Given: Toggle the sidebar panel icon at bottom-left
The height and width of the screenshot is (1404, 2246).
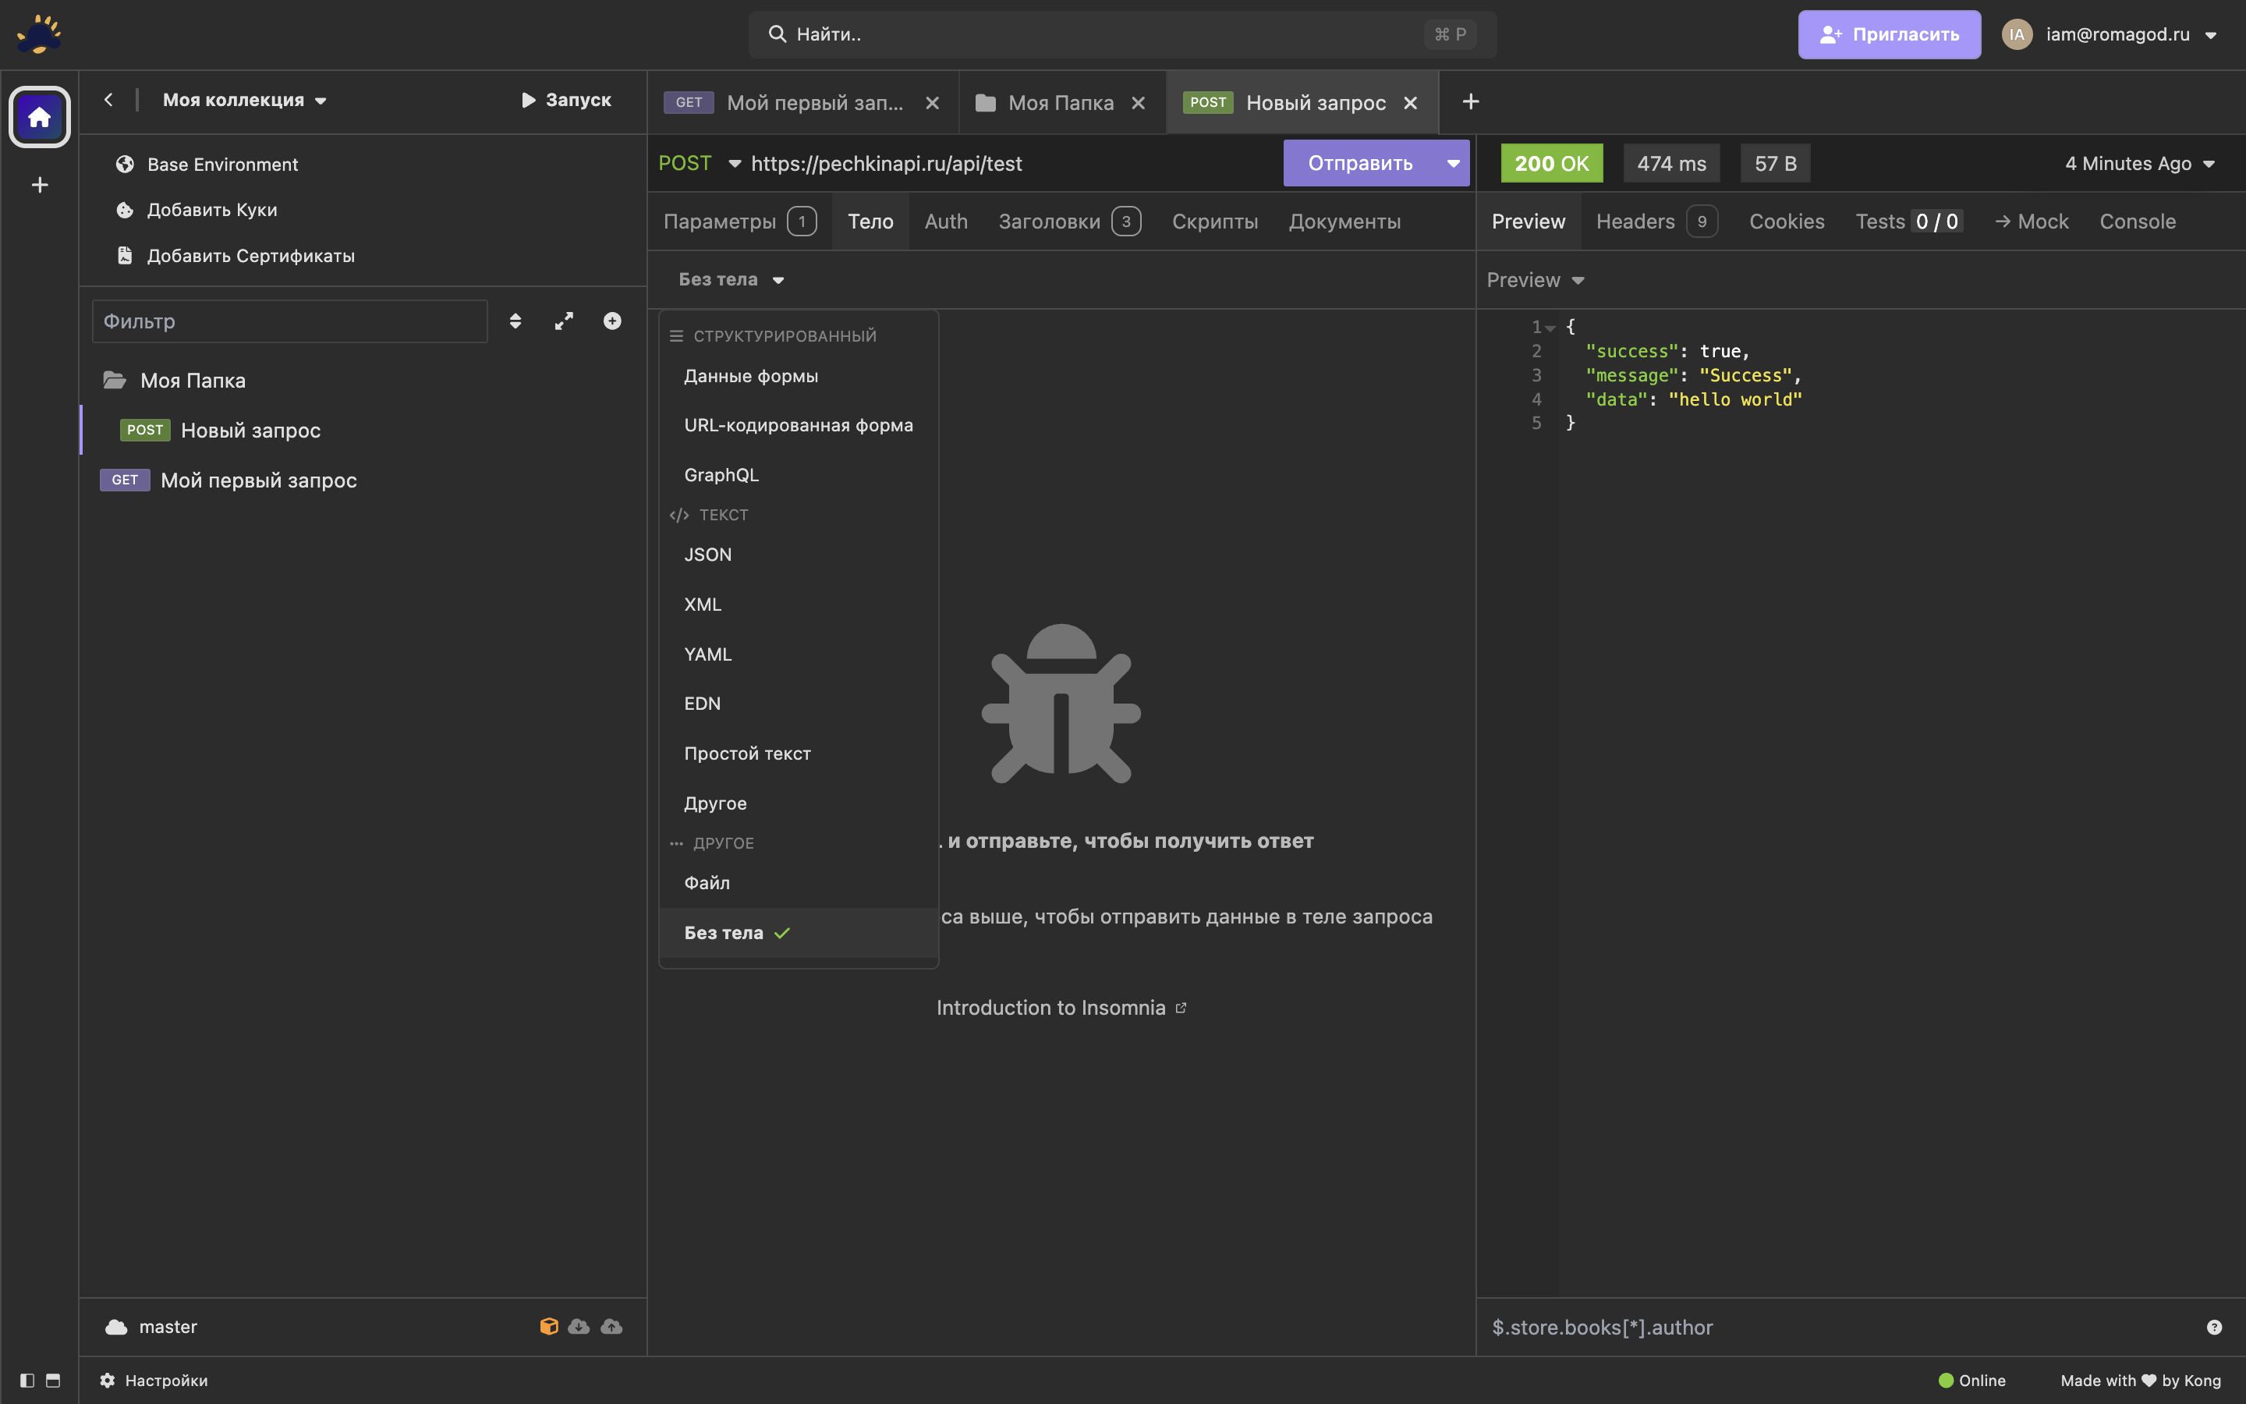Looking at the screenshot, I should coord(27,1380).
